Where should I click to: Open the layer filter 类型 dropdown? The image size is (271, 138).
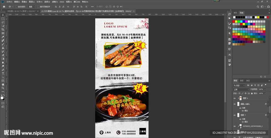point(239,85)
